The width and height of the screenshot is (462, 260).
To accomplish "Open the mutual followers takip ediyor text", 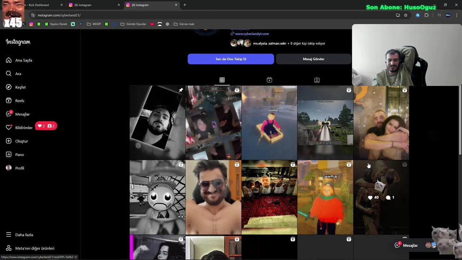I will point(289,43).
